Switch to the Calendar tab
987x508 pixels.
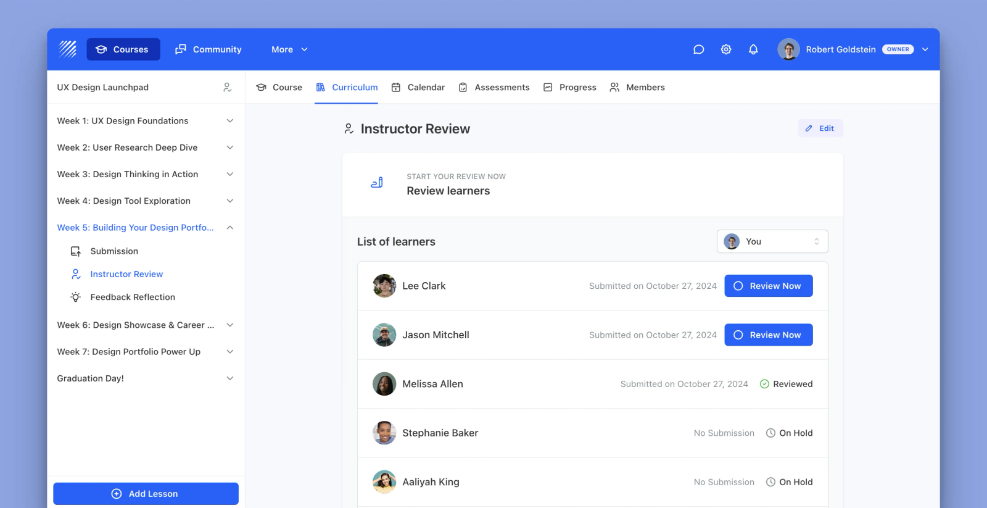click(418, 87)
